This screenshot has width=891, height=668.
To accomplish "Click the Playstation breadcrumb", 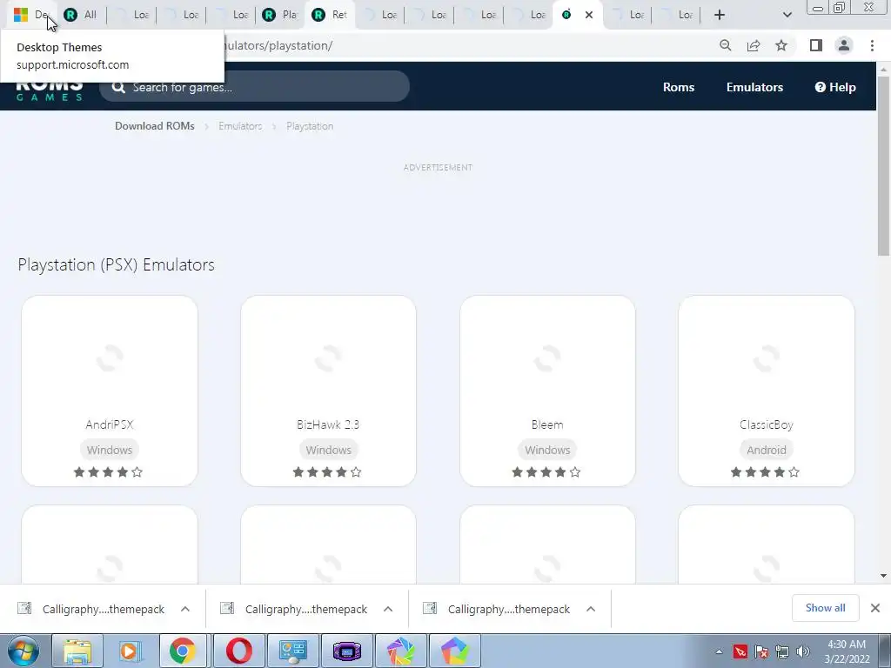I will pyautogui.click(x=310, y=126).
